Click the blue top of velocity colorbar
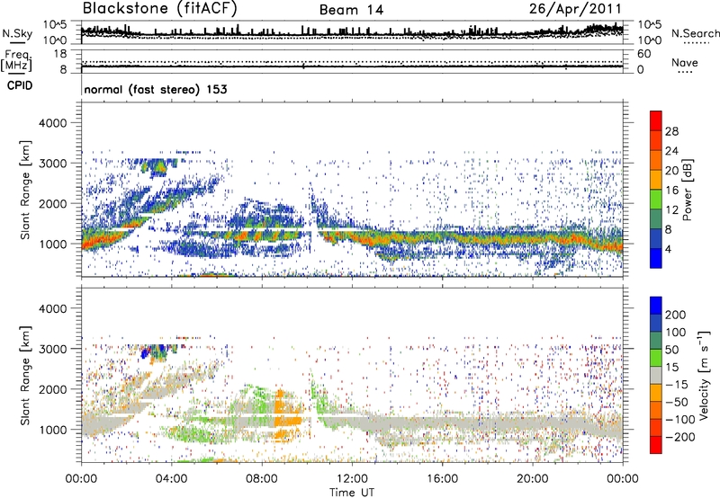 point(656,306)
